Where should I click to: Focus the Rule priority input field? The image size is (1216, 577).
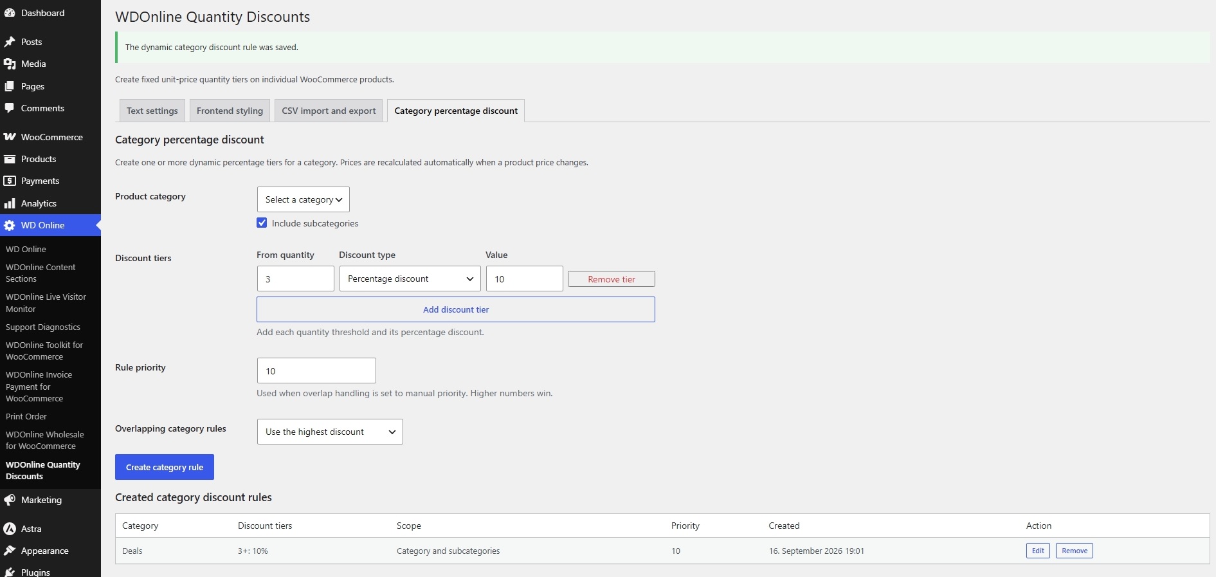click(316, 371)
